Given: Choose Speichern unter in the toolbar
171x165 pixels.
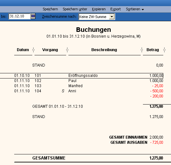Looking at the screenshot, I should [75, 9].
